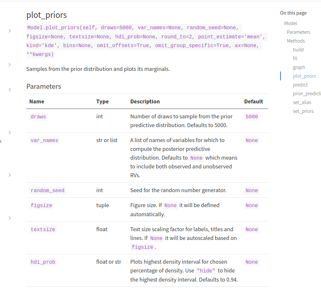Expand the fifth chevron in the sidebar
Image resolution: width=321 pixels, height=291 pixels.
[9, 175]
